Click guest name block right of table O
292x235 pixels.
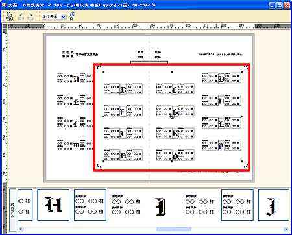[186, 155]
